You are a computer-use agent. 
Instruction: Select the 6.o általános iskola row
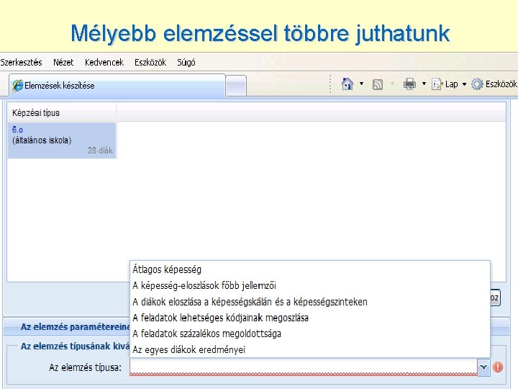(62, 140)
